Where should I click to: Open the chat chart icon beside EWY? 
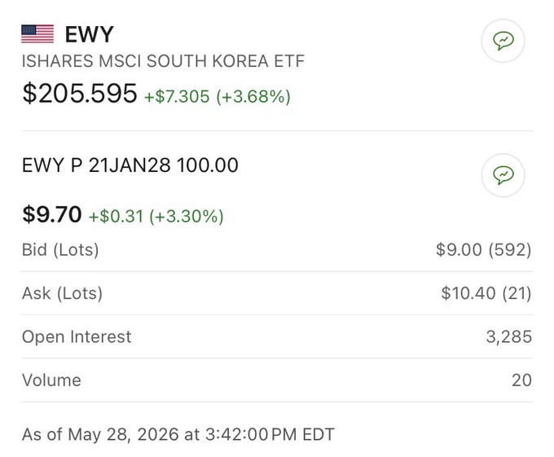(503, 41)
